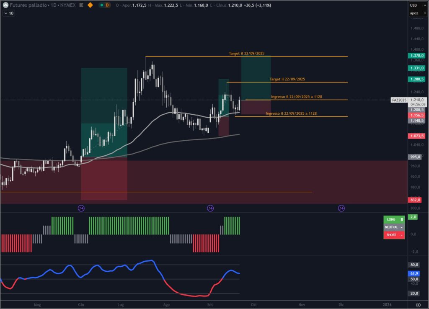429x309 pixels.
Task: Click the orange diamond icon in header
Action: tap(90, 5)
